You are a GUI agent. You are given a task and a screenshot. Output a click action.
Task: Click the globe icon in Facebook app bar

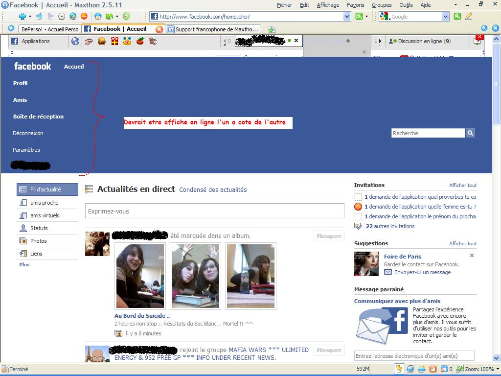tap(75, 41)
